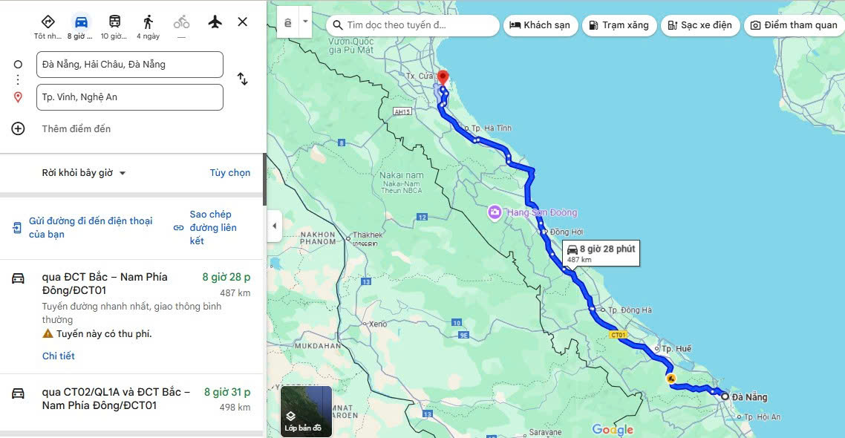Viewport: 845px width, 438px height.
Task: Click the Hang Sơn Đoòng camera marker
Action: [x=495, y=212]
